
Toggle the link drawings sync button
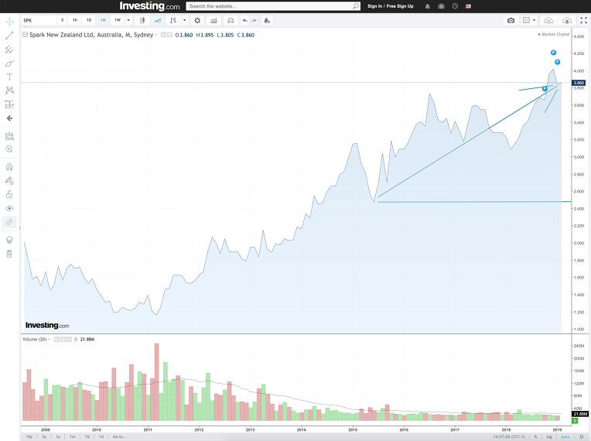pyautogui.click(x=9, y=222)
